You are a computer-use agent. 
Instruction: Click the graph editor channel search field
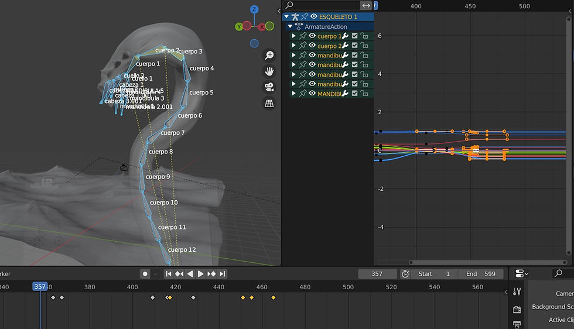(x=322, y=5)
